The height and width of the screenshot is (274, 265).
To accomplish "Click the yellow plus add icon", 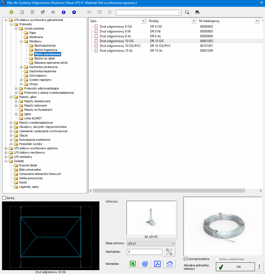I will [11, 12].
